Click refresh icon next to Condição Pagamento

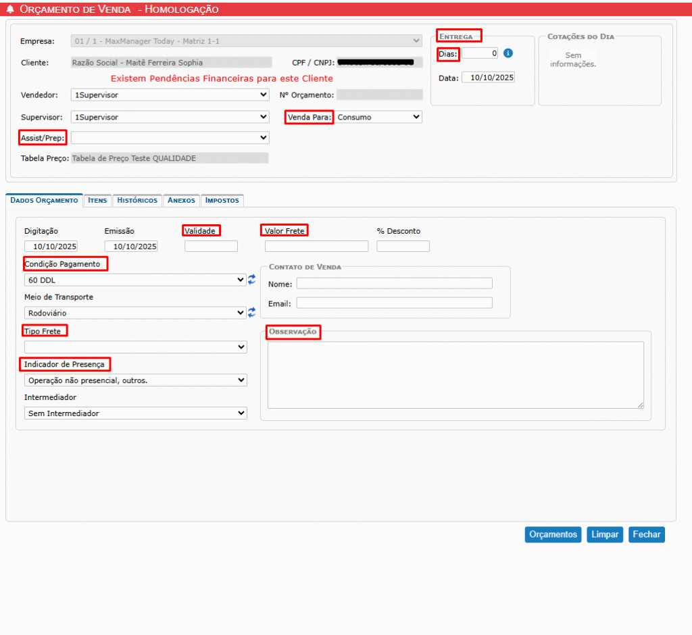point(252,279)
